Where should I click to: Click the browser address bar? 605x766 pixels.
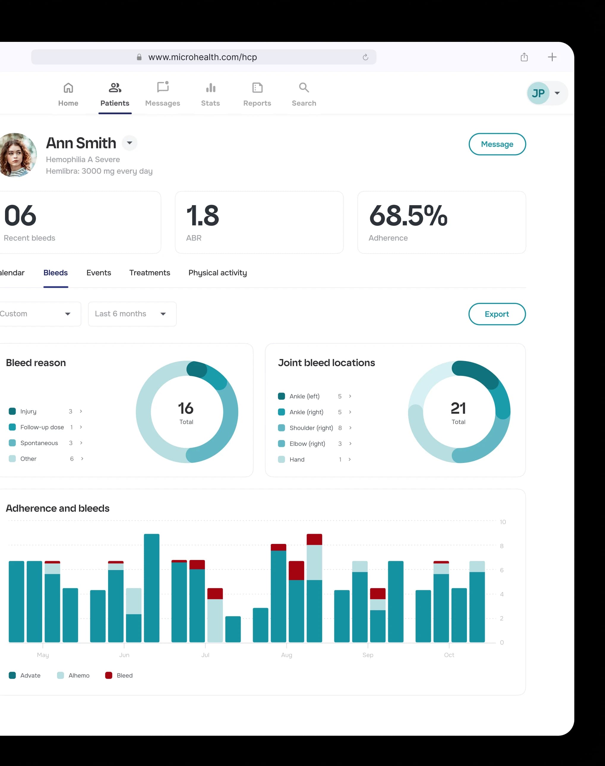pyautogui.click(x=203, y=57)
